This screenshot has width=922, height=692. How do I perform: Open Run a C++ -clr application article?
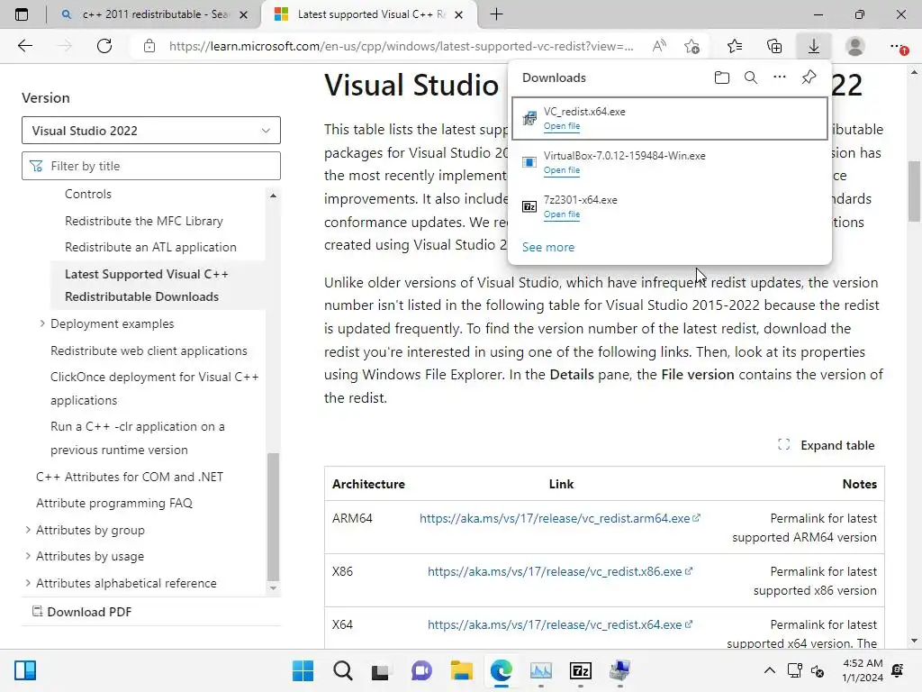click(138, 438)
